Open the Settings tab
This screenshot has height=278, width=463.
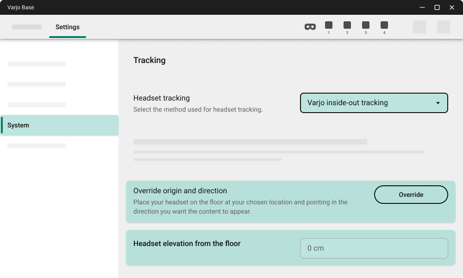click(x=68, y=27)
